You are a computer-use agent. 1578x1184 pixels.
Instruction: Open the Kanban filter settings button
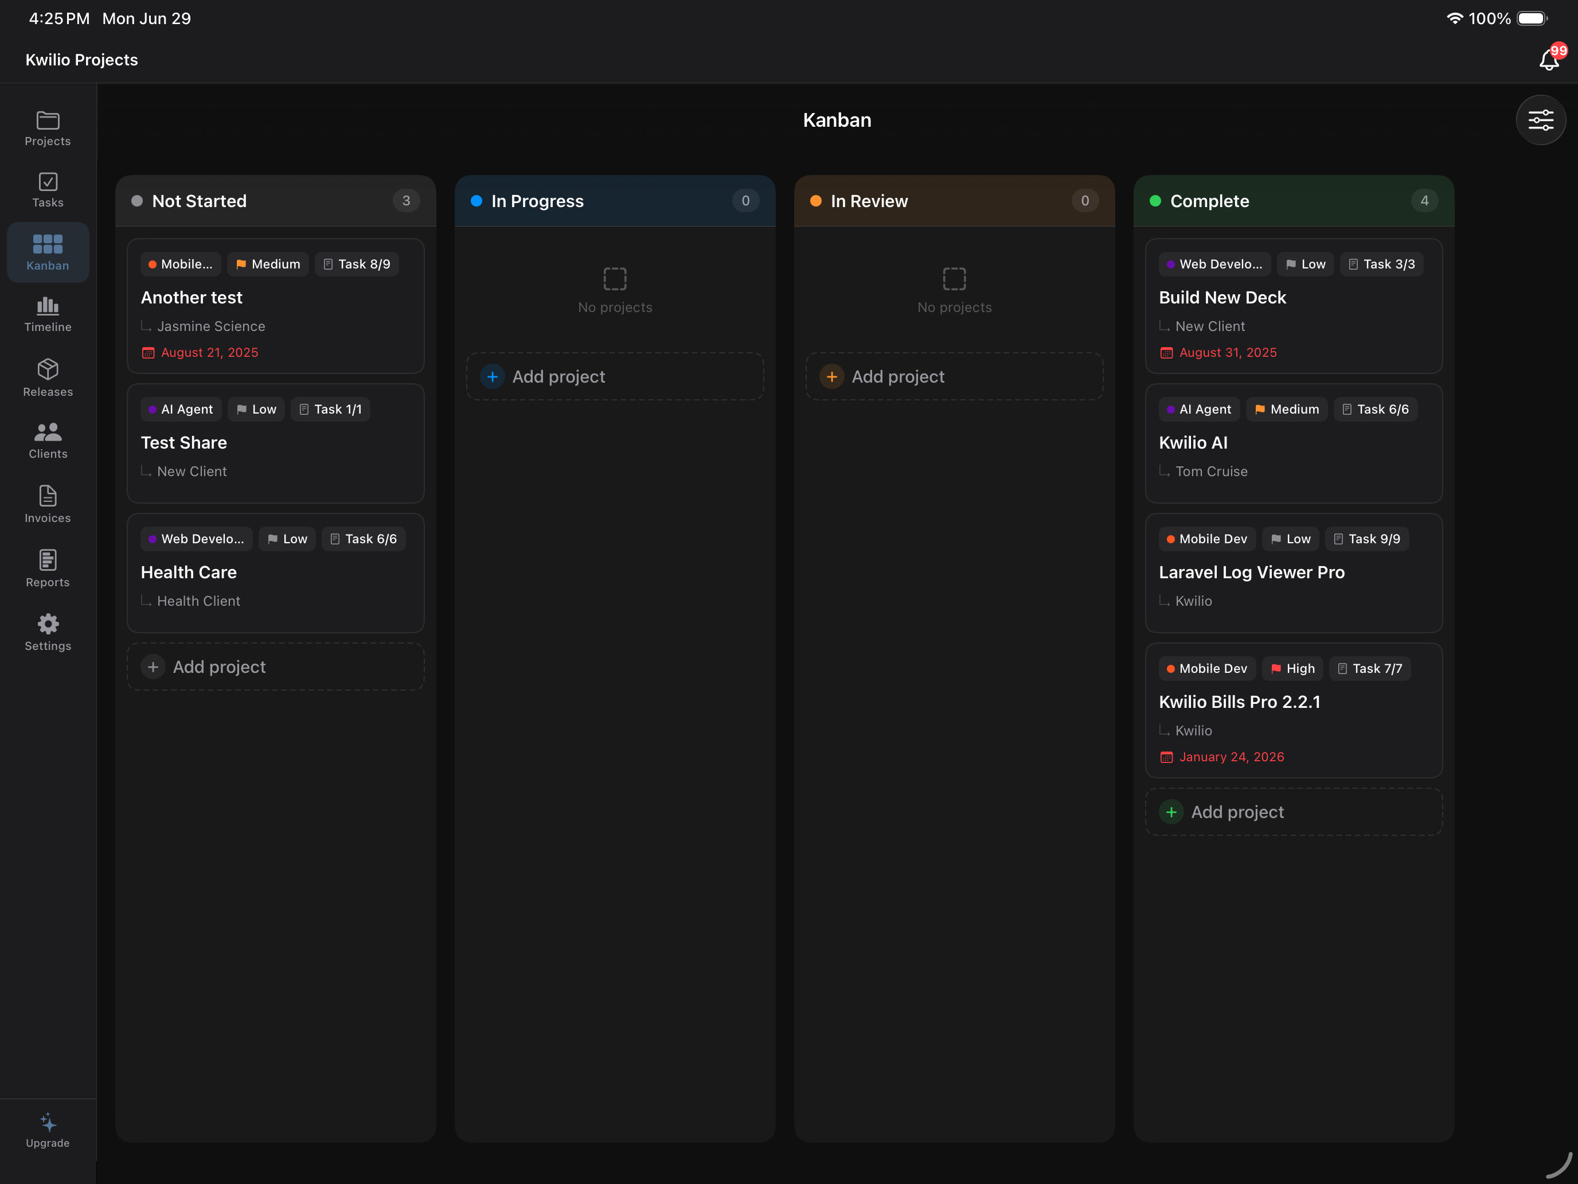click(x=1540, y=120)
